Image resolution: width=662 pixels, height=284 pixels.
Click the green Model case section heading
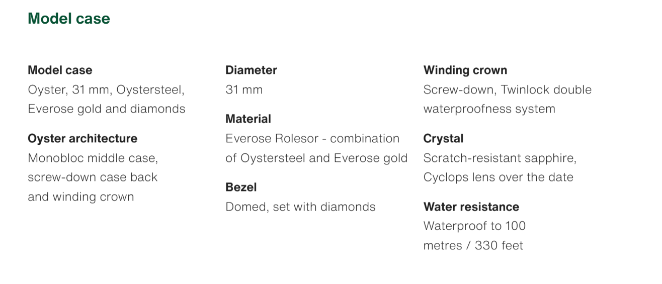[x=69, y=19]
